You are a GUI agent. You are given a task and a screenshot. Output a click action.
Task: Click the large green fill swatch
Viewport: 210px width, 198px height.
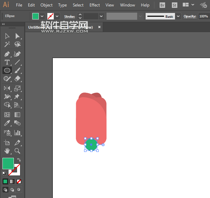[x=8, y=164]
